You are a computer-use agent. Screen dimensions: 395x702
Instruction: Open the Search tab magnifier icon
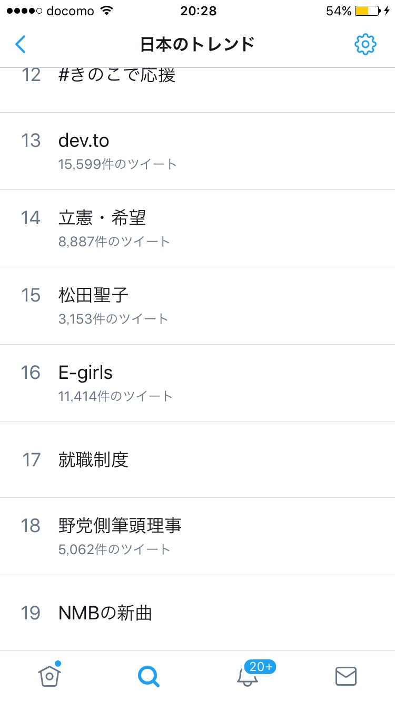click(149, 676)
